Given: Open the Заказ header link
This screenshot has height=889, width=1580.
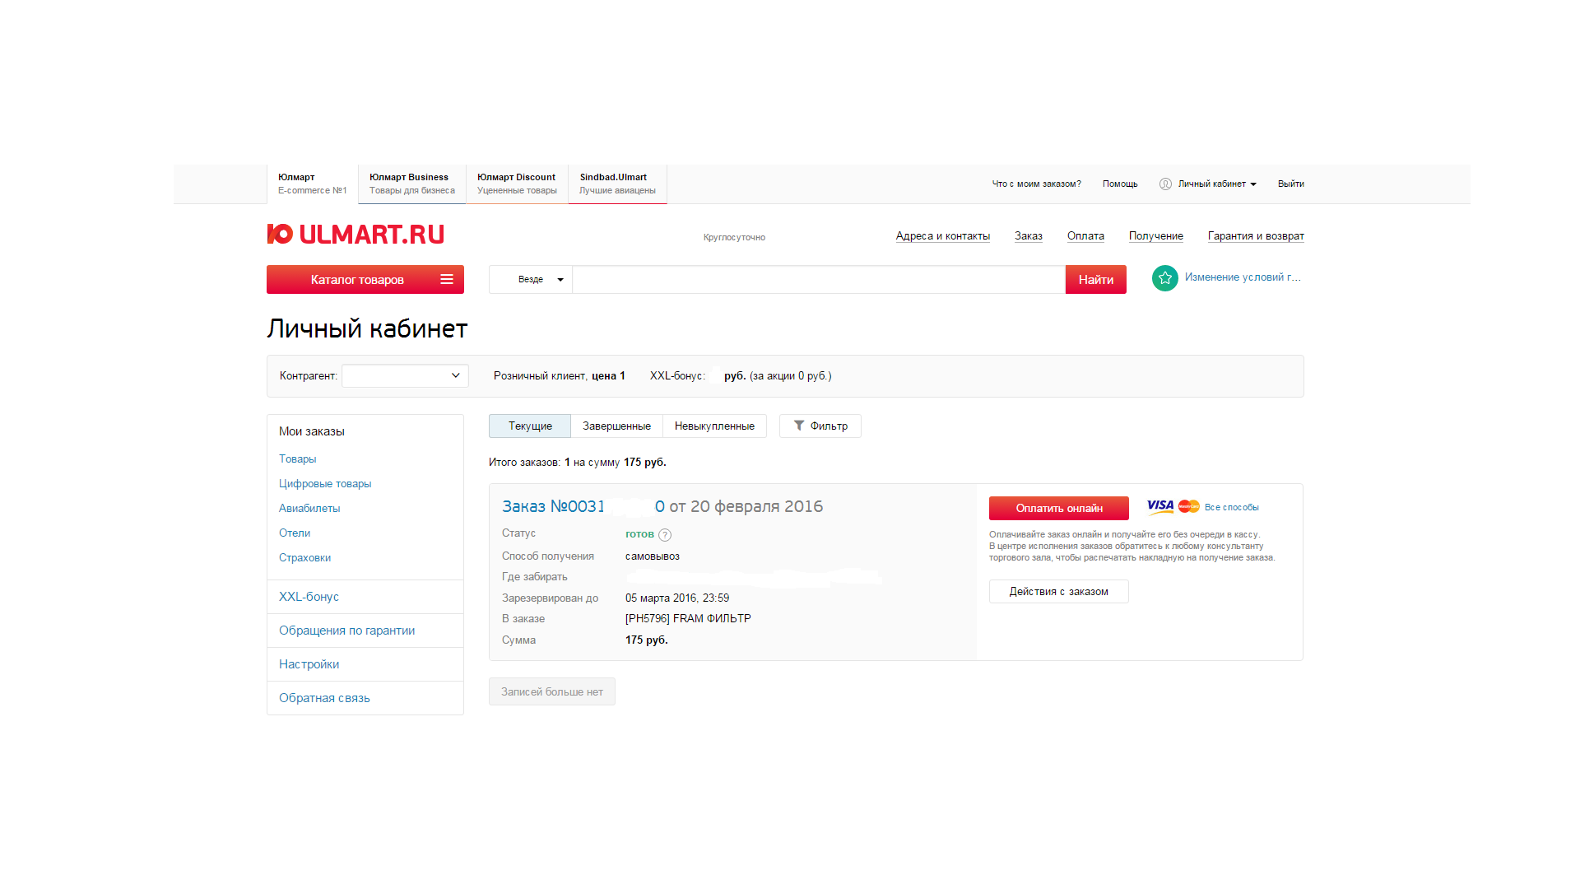Looking at the screenshot, I should [1028, 236].
